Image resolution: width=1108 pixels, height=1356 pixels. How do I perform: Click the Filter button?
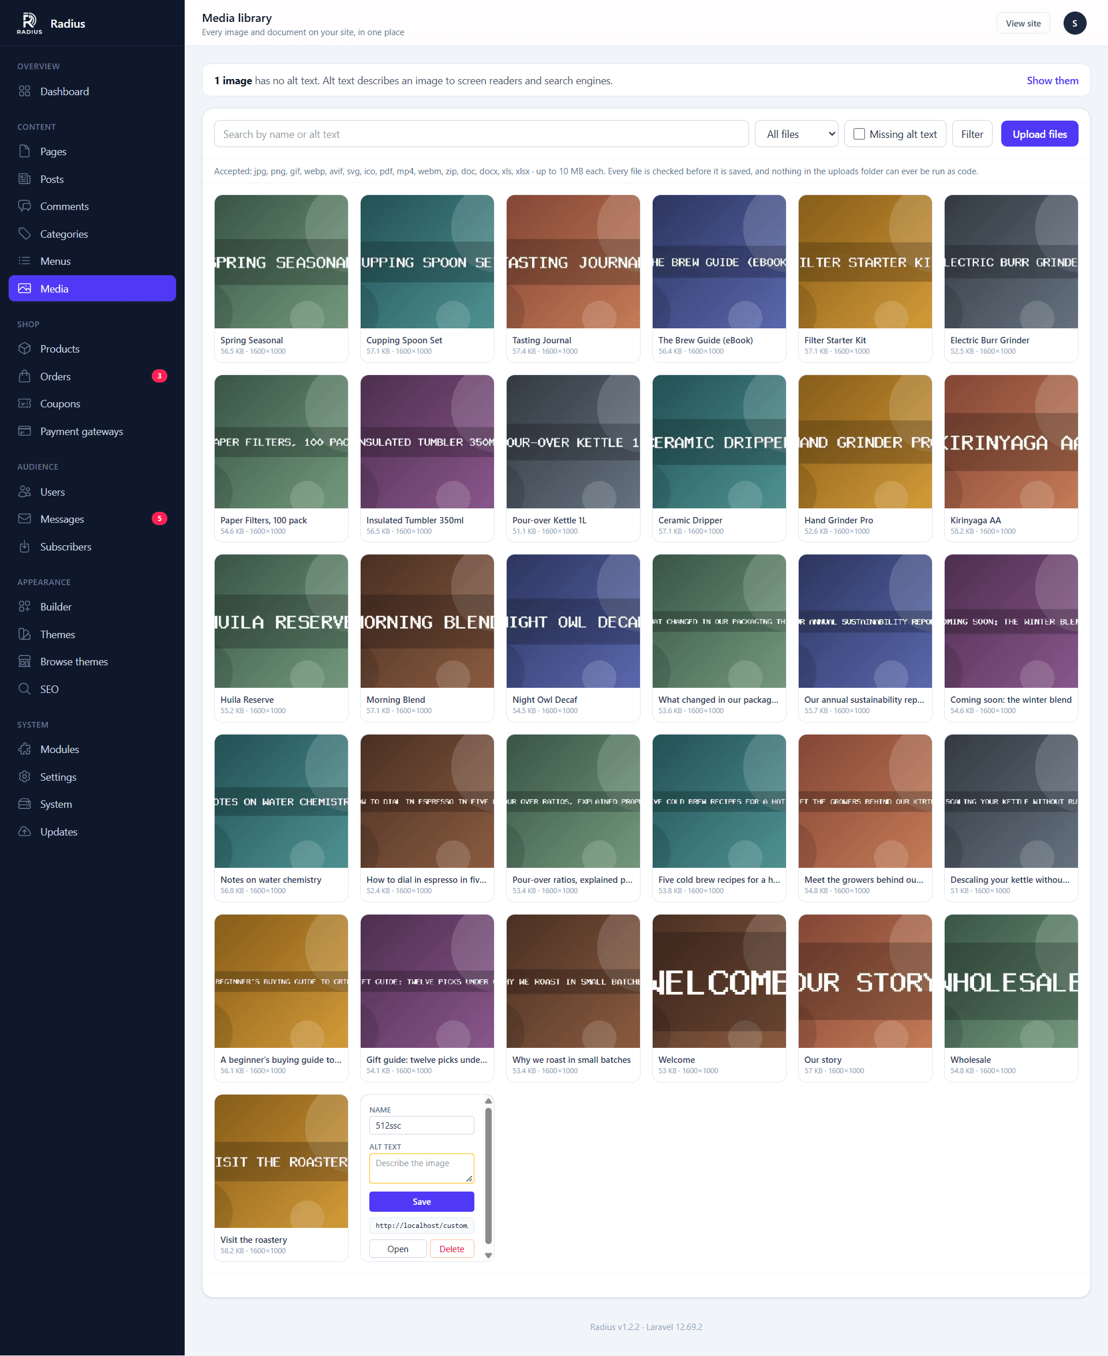pos(971,134)
